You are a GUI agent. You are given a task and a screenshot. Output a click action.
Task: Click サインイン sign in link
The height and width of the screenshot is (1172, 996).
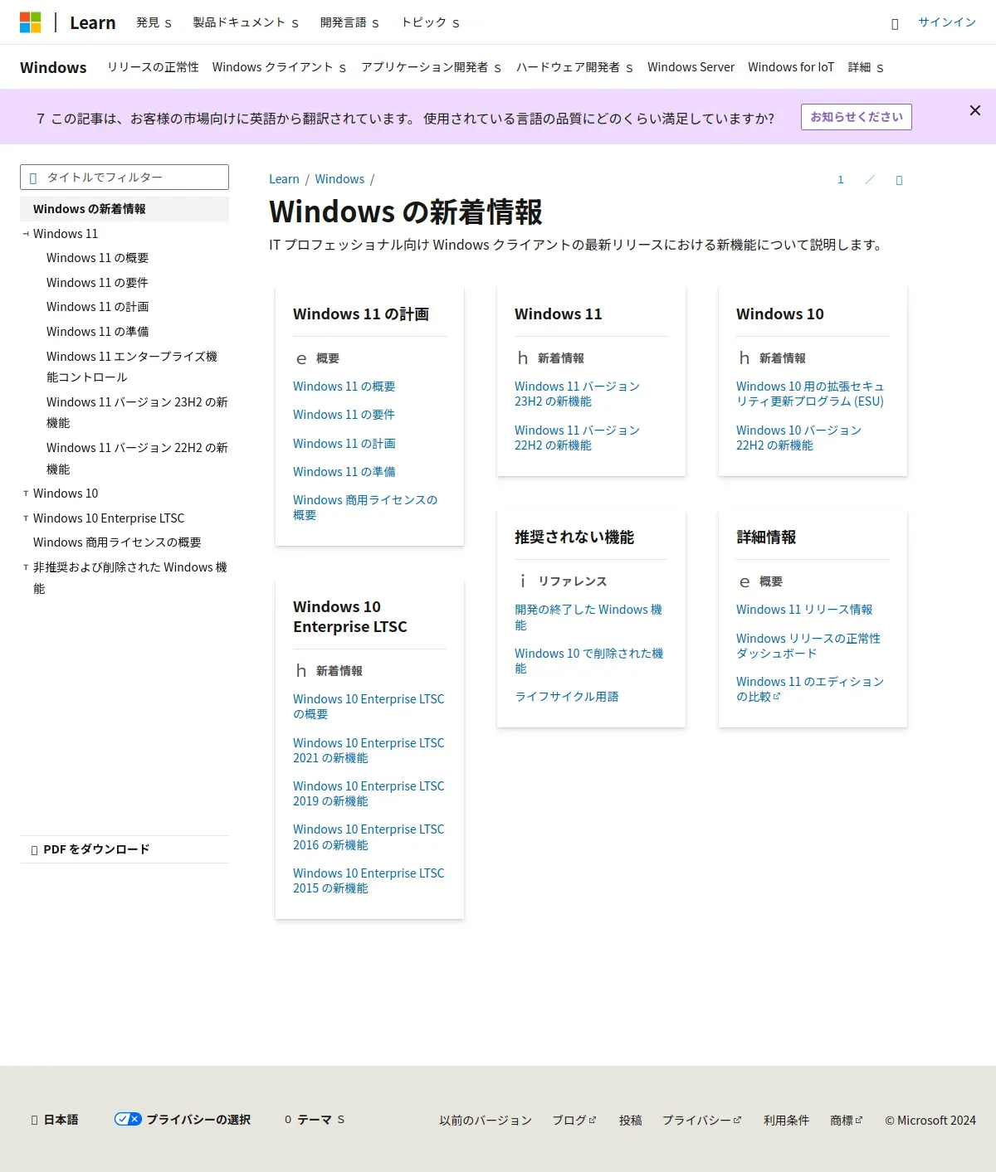point(947,22)
